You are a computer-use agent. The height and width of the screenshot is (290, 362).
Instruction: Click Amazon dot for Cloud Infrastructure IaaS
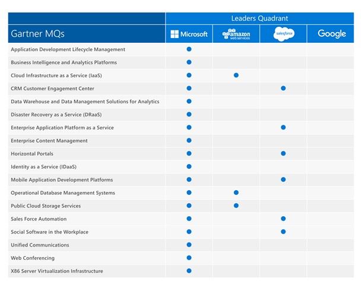click(236, 75)
